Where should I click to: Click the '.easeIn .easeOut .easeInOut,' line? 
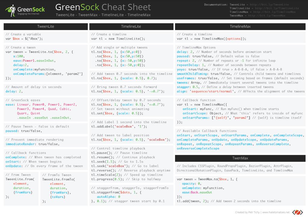[44, 118]
